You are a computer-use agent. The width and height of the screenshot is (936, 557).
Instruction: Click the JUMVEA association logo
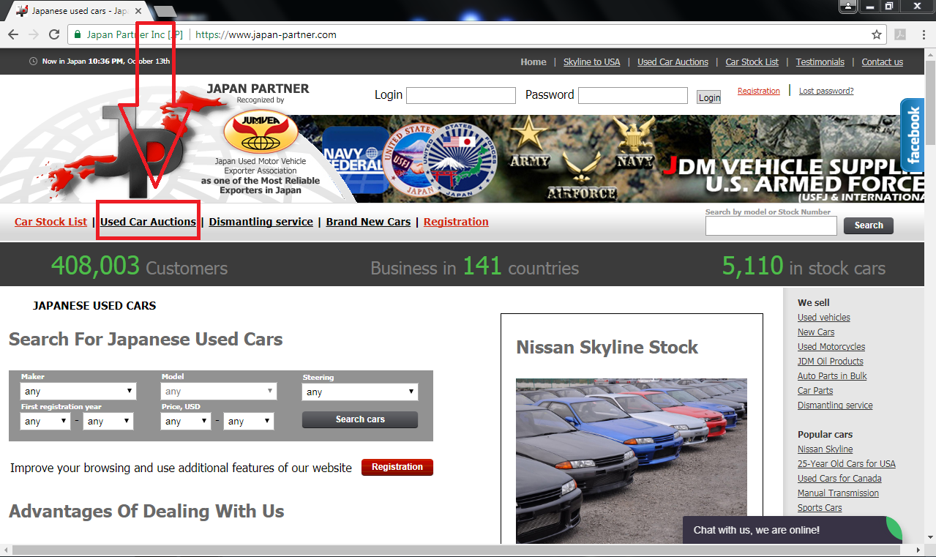[x=261, y=132]
